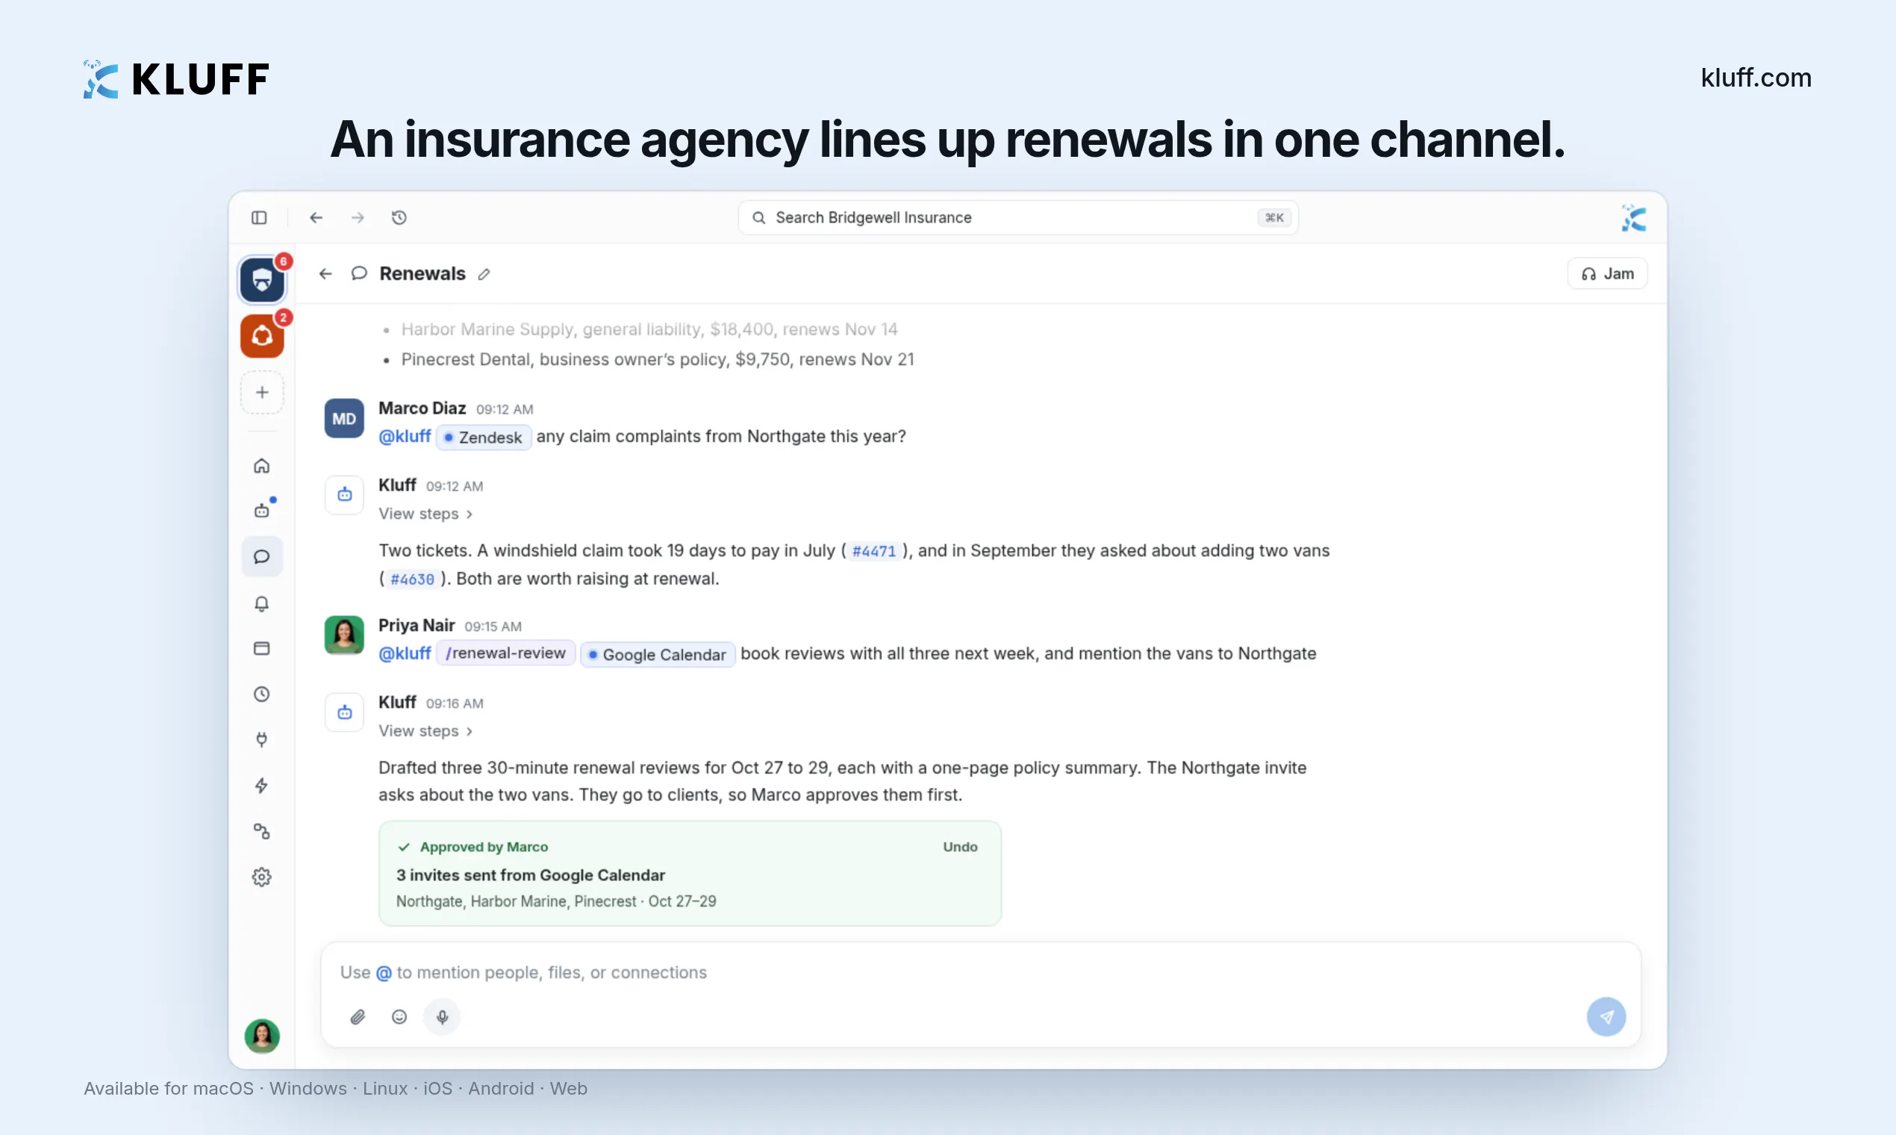Open ticket #4630 link
The height and width of the screenshot is (1135, 1896).
pyautogui.click(x=412, y=579)
